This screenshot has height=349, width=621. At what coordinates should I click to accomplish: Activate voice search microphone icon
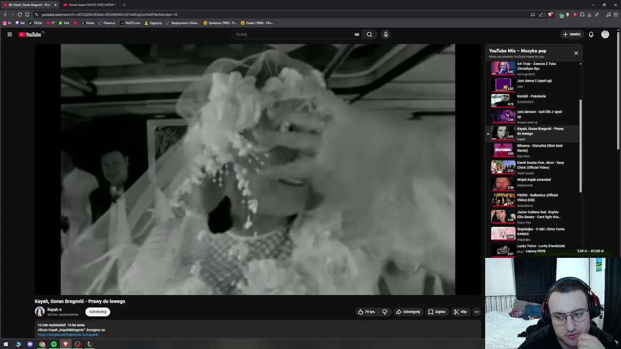pyautogui.click(x=386, y=34)
